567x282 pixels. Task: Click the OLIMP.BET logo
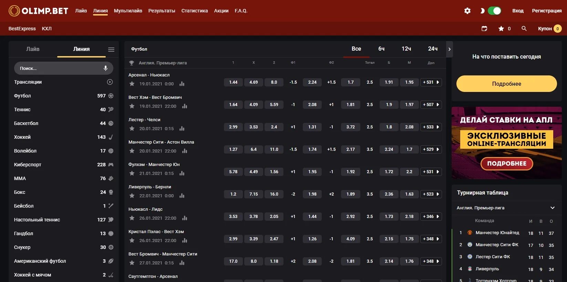(x=38, y=11)
